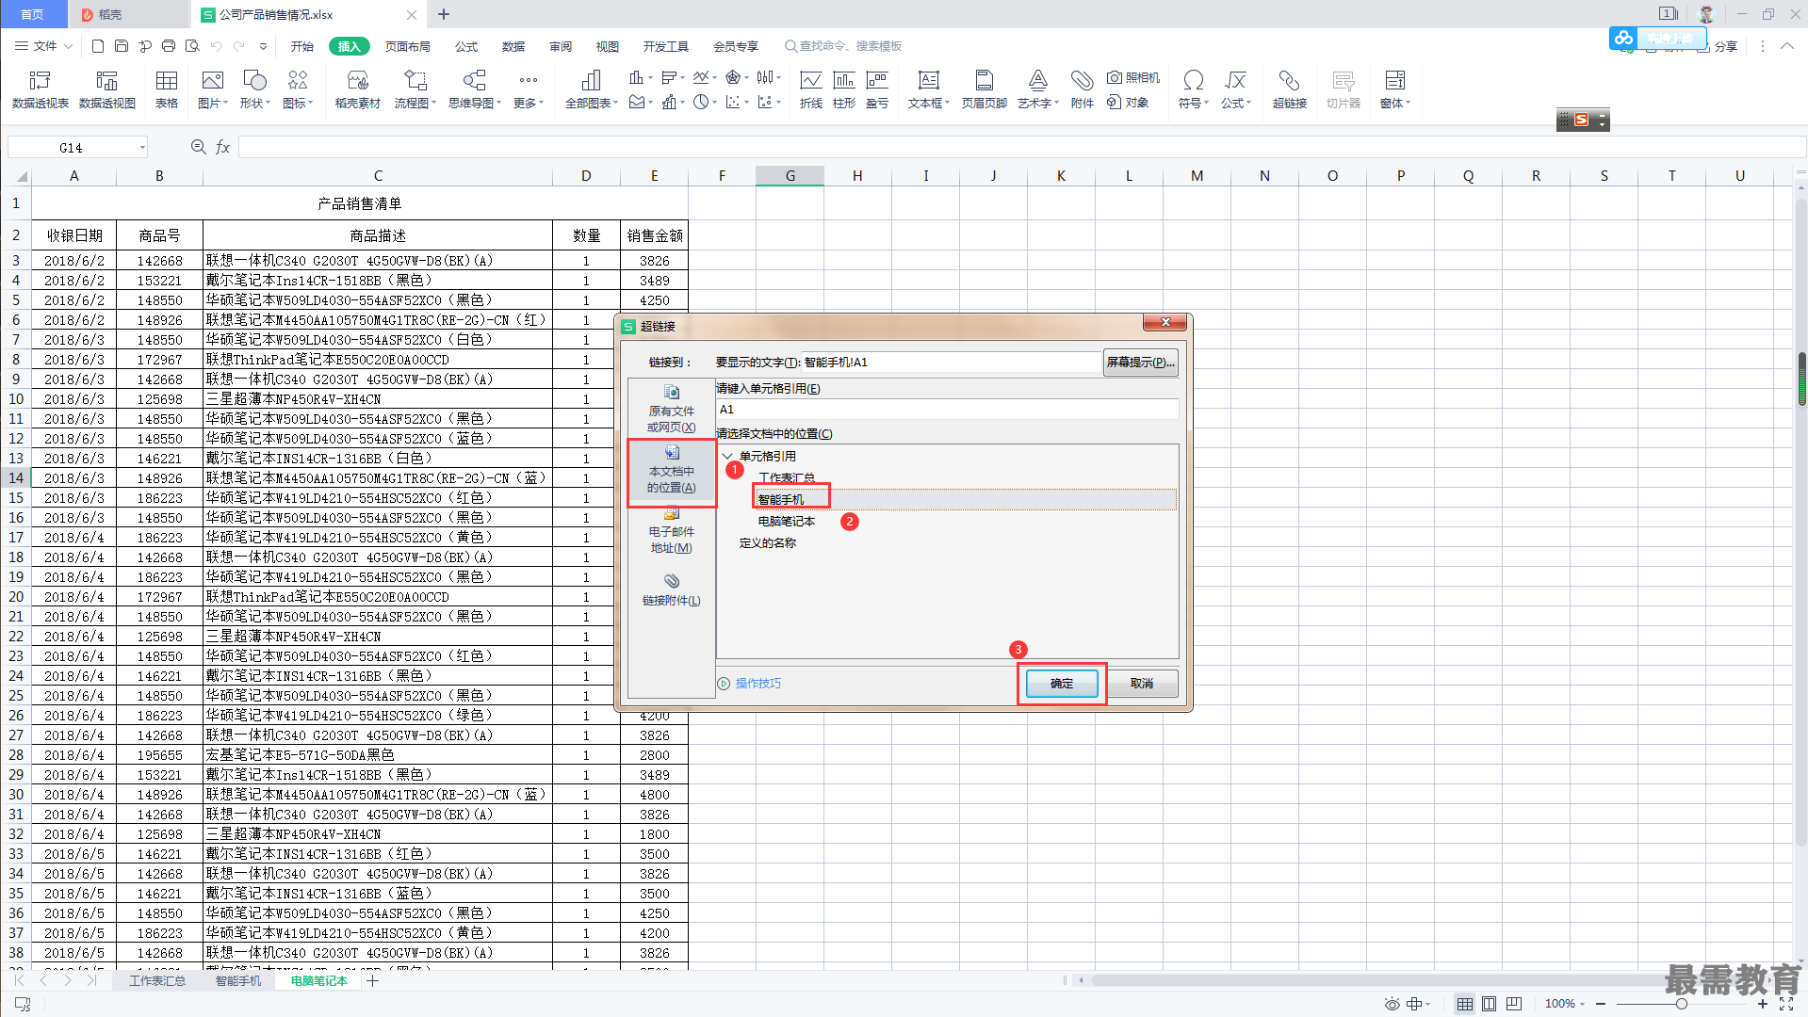Open the symbol (符号) picker
Viewport: 1808px width, 1017px height.
[x=1193, y=89]
